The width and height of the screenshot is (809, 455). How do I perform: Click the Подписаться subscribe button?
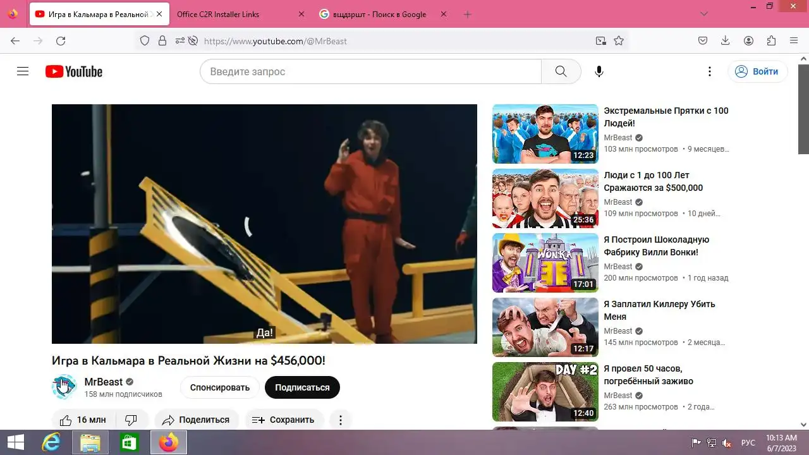[302, 387]
